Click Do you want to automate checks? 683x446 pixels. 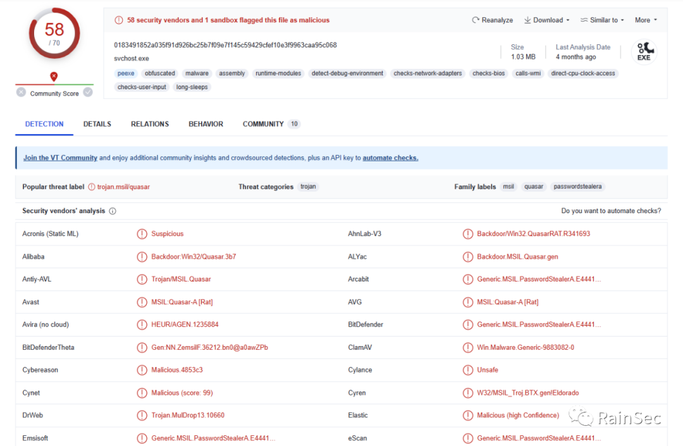[x=611, y=211]
